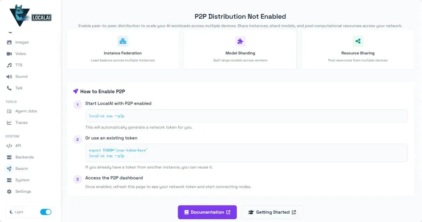
Task: Click the Instance Federation card
Action: [123, 50]
